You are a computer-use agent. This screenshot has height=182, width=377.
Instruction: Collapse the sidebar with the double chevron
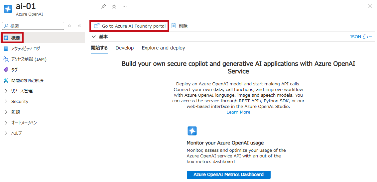coord(79,26)
